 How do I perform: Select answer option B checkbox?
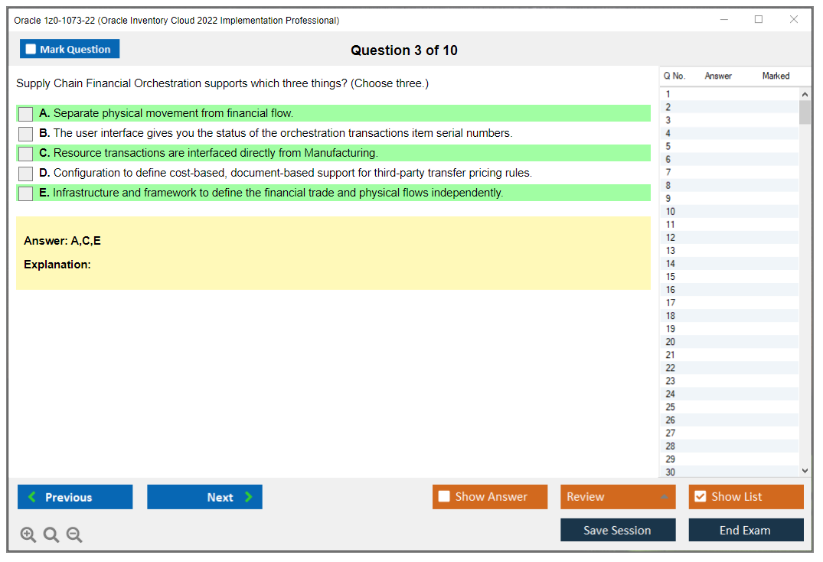tap(25, 133)
